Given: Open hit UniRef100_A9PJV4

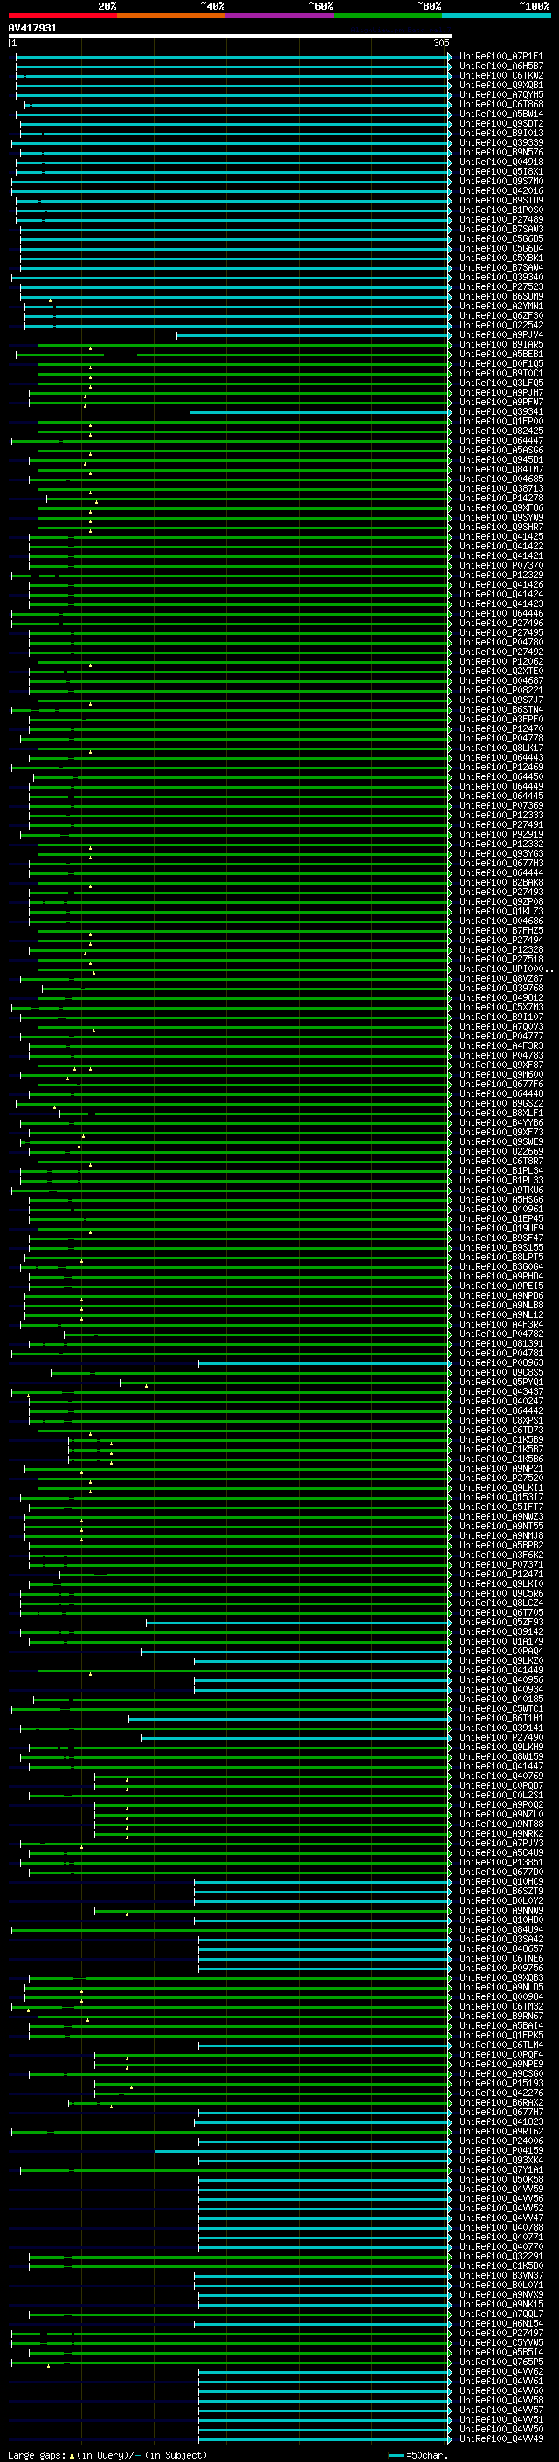Looking at the screenshot, I should click(x=501, y=335).
